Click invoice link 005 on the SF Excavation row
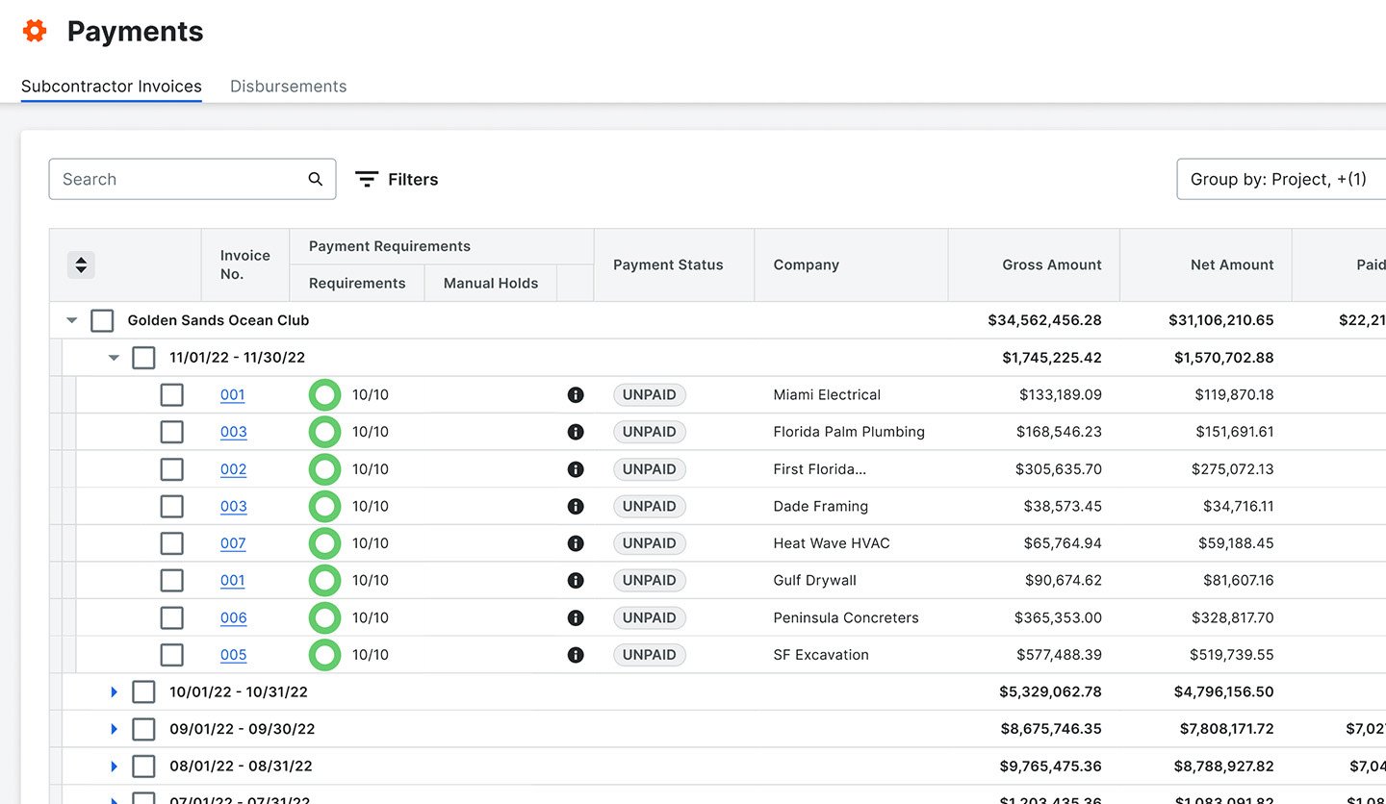This screenshot has height=804, width=1386. pos(233,654)
